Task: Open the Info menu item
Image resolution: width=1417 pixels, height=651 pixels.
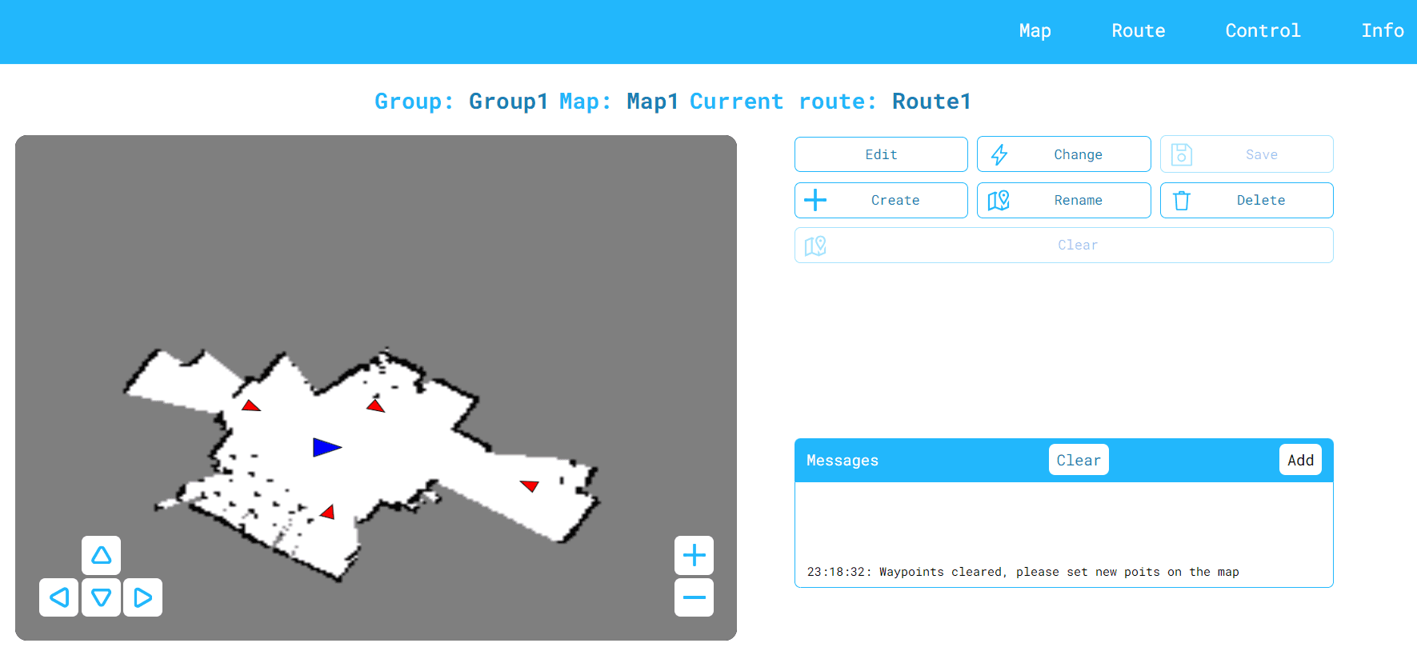Action: 1382,31
